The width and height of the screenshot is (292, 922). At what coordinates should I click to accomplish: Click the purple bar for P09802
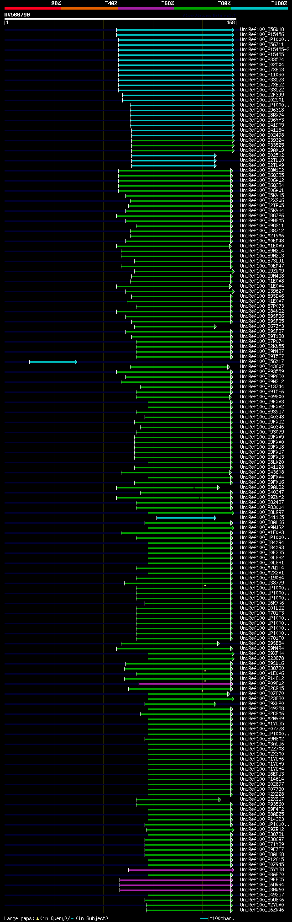coord(186,684)
